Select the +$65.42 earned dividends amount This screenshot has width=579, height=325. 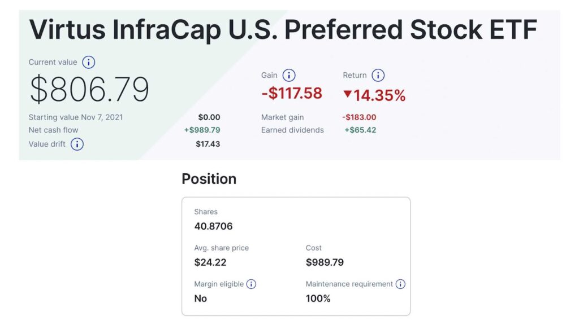(x=360, y=130)
